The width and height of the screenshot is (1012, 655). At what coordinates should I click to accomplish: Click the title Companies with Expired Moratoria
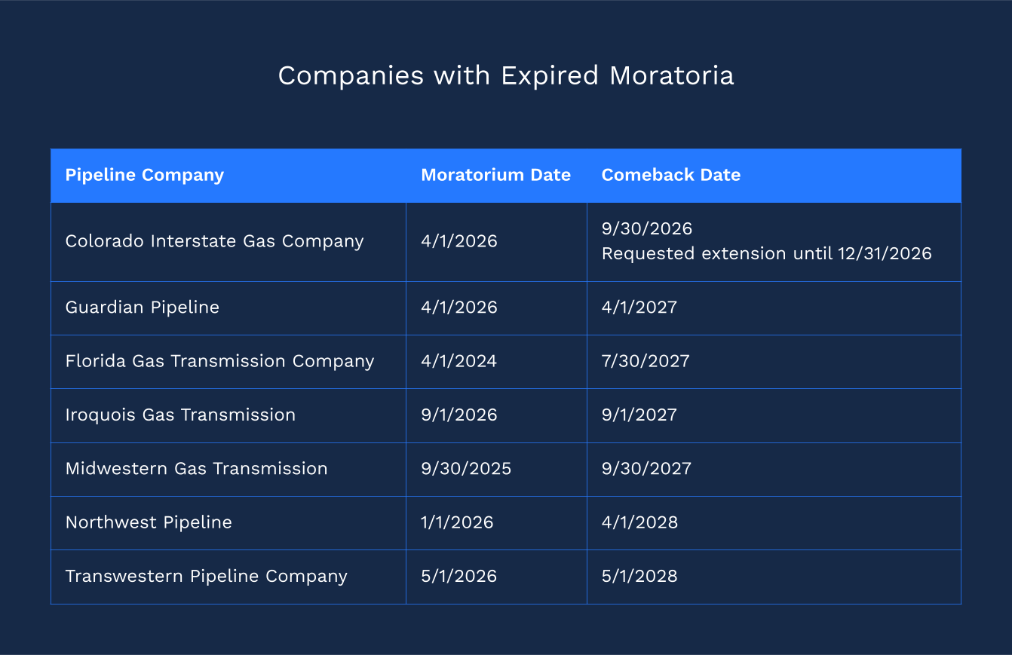click(506, 75)
